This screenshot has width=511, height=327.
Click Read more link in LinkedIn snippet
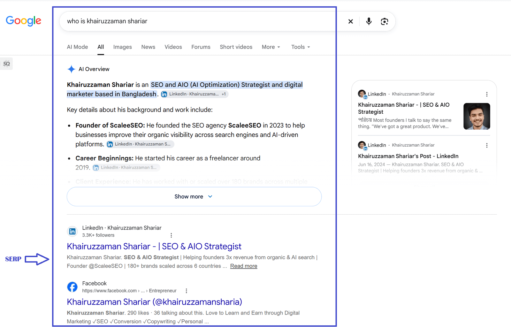coord(244,266)
